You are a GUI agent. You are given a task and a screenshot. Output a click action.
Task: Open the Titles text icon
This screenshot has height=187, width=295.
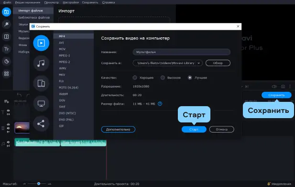[6, 49]
